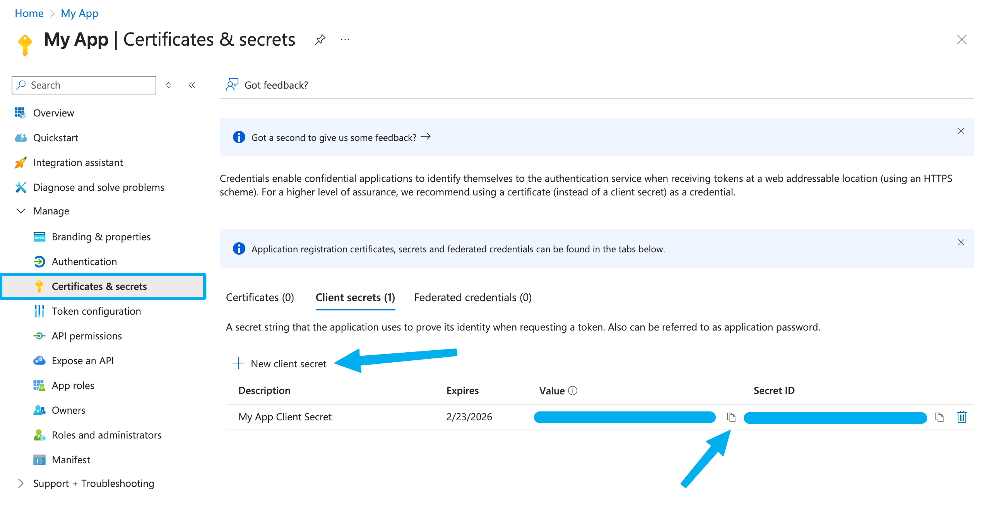
Task: Show the Value info tooltip
Action: [x=573, y=391]
